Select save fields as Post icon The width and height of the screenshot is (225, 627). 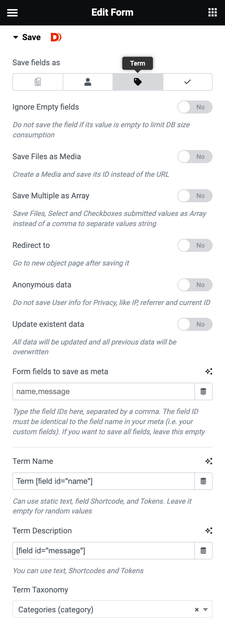[38, 82]
